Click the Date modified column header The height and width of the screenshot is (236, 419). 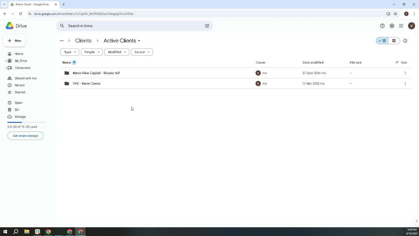coord(313,62)
